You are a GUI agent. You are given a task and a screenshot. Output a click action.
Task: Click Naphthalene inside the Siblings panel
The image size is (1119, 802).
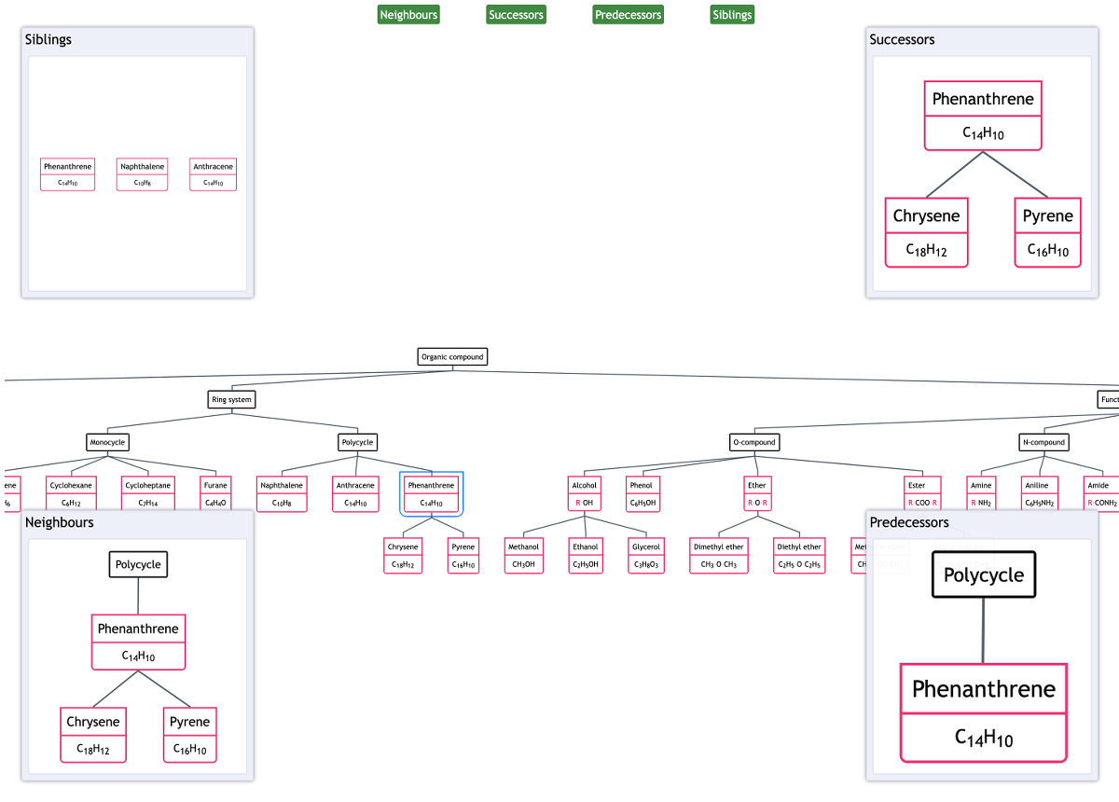click(142, 174)
